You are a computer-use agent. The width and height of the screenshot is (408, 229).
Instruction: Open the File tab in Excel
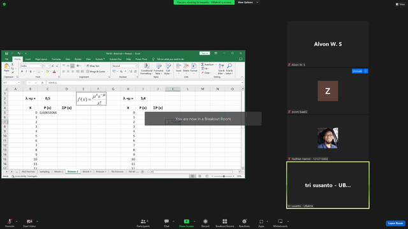pyautogui.click(x=7, y=59)
